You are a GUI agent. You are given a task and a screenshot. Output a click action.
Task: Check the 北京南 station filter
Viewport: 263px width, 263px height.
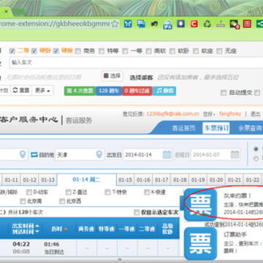[x=23, y=201]
